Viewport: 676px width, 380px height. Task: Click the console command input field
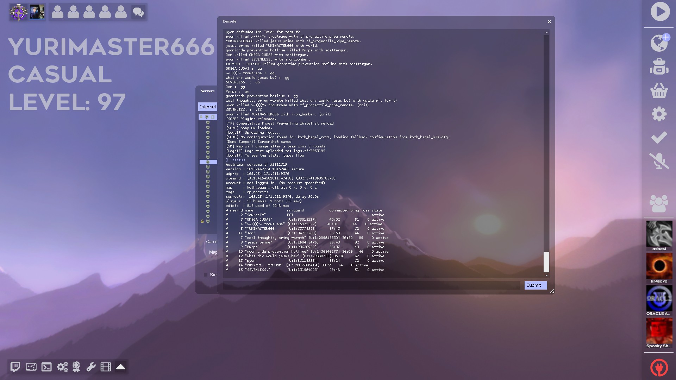click(x=371, y=285)
